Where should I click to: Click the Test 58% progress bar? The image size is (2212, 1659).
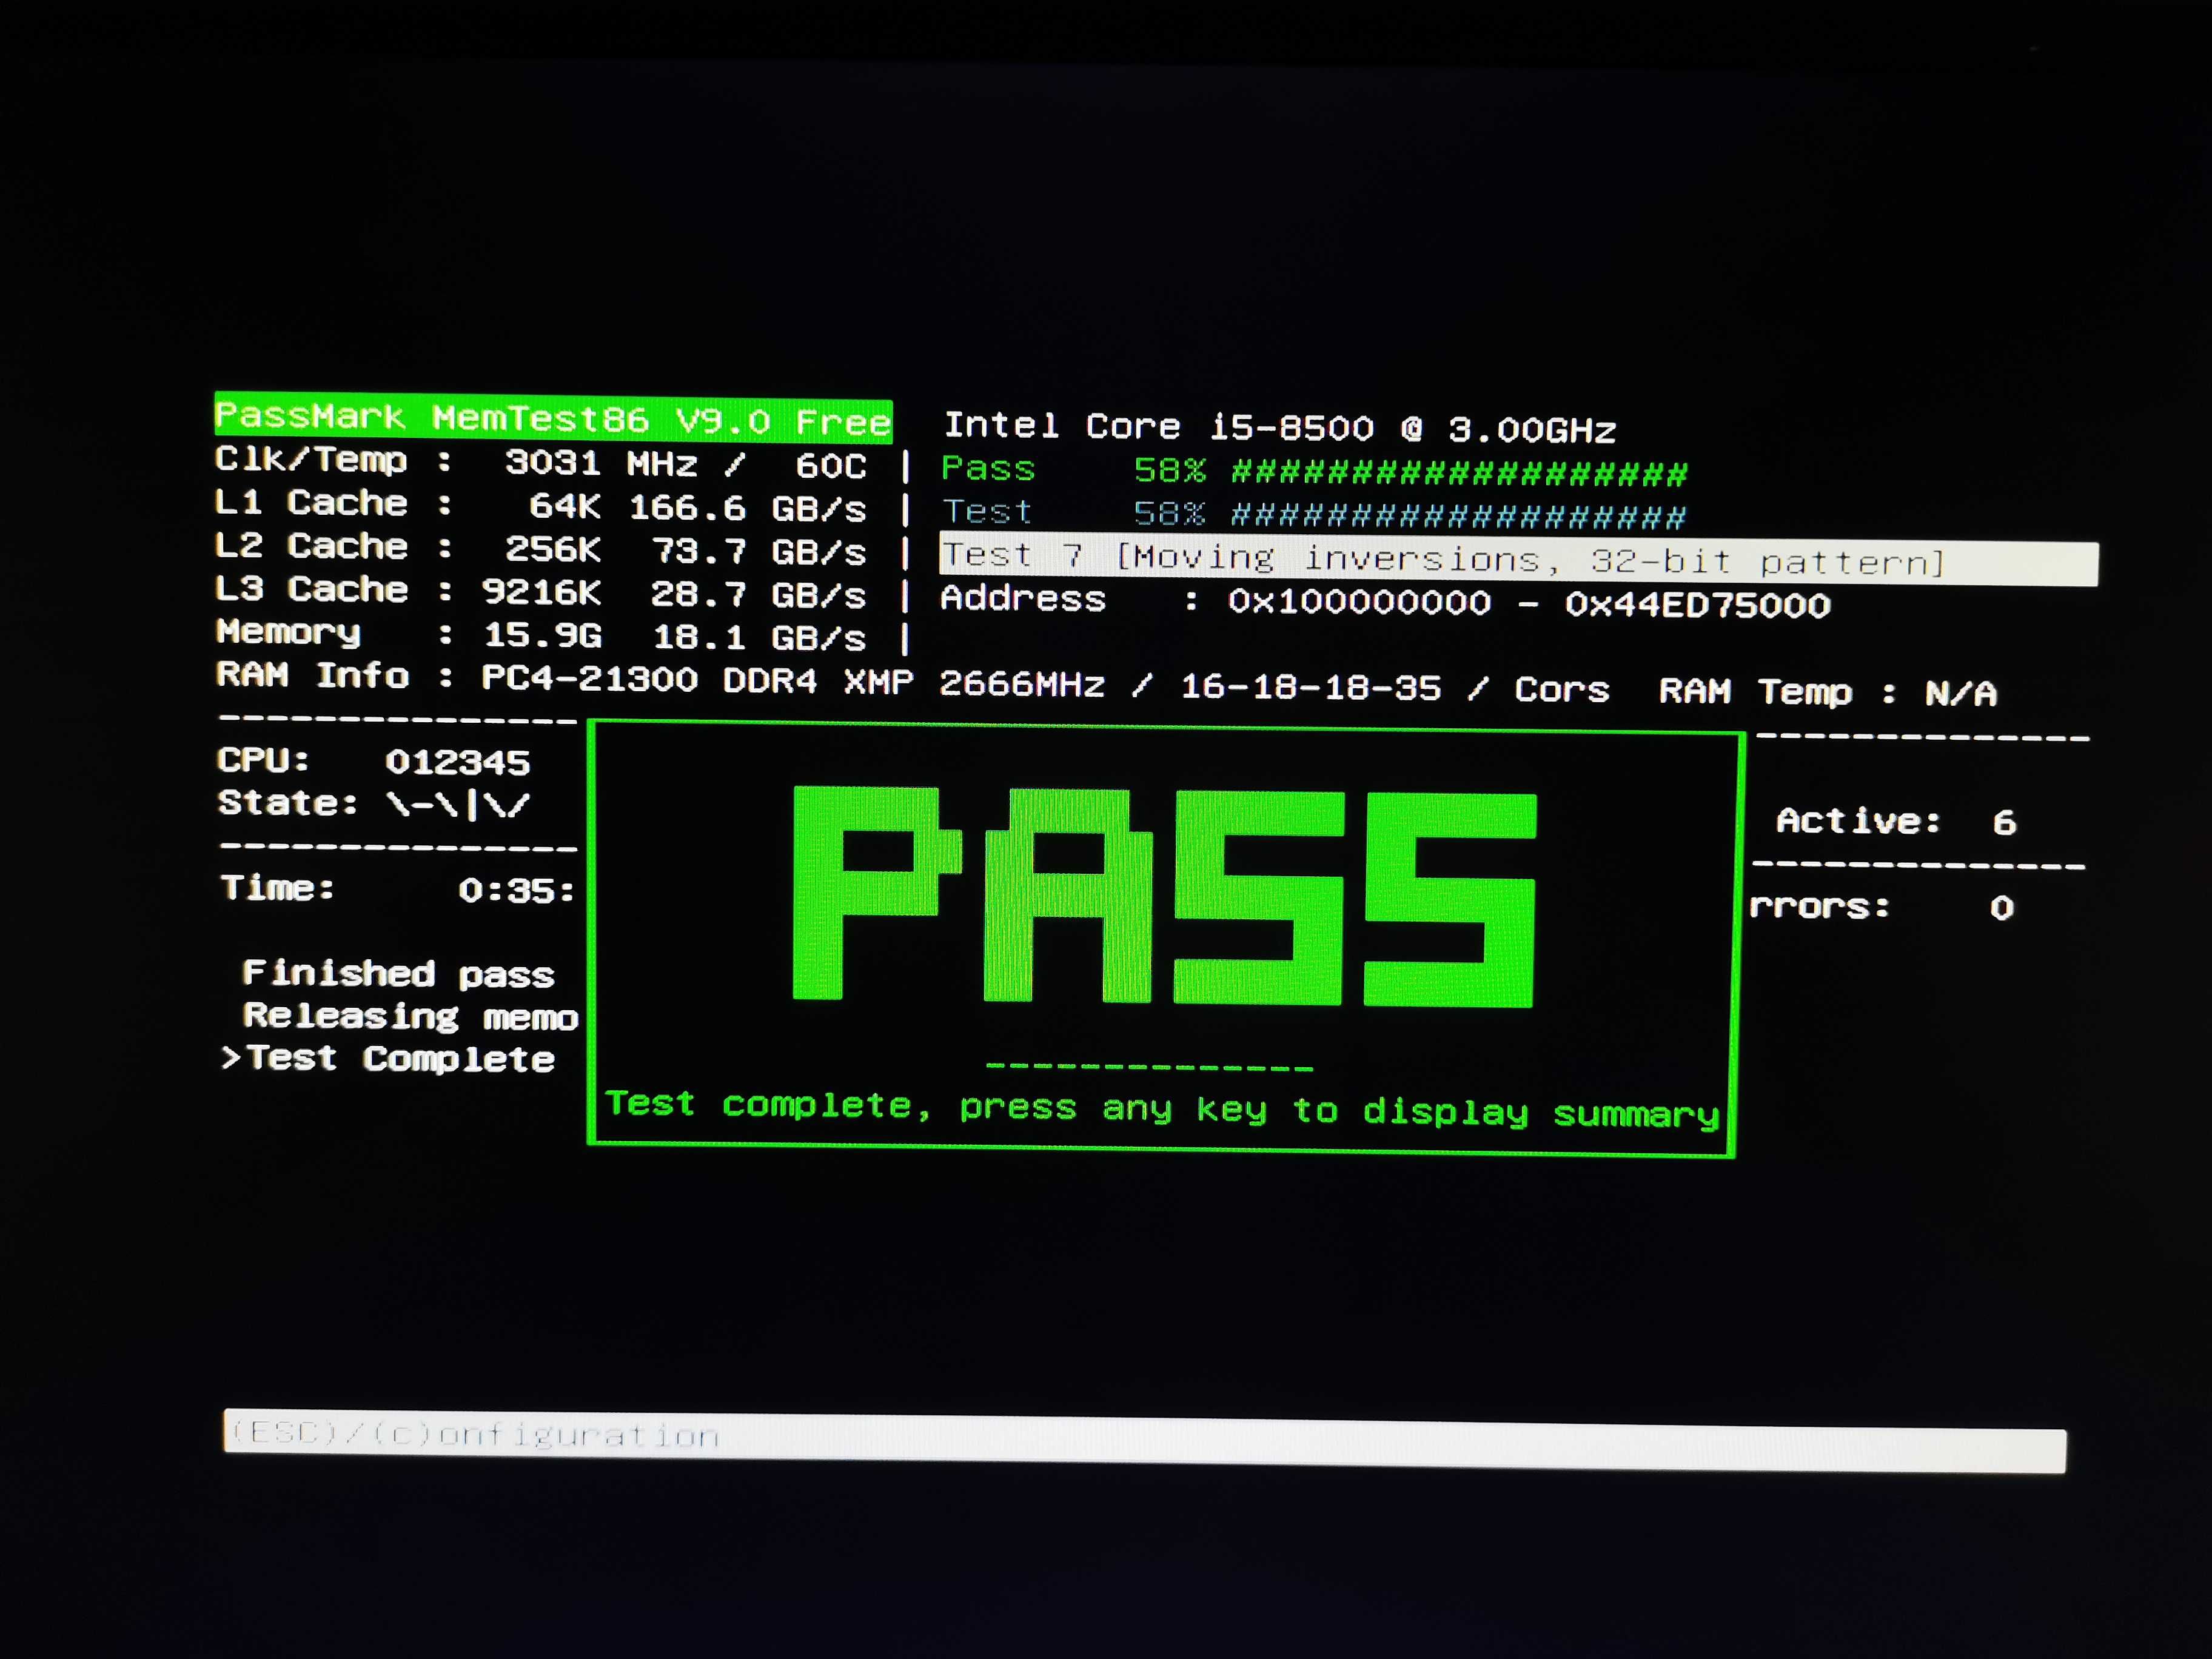(1314, 514)
